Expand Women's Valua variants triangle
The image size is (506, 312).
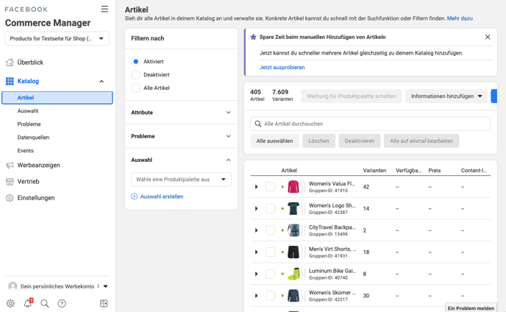[256, 187]
